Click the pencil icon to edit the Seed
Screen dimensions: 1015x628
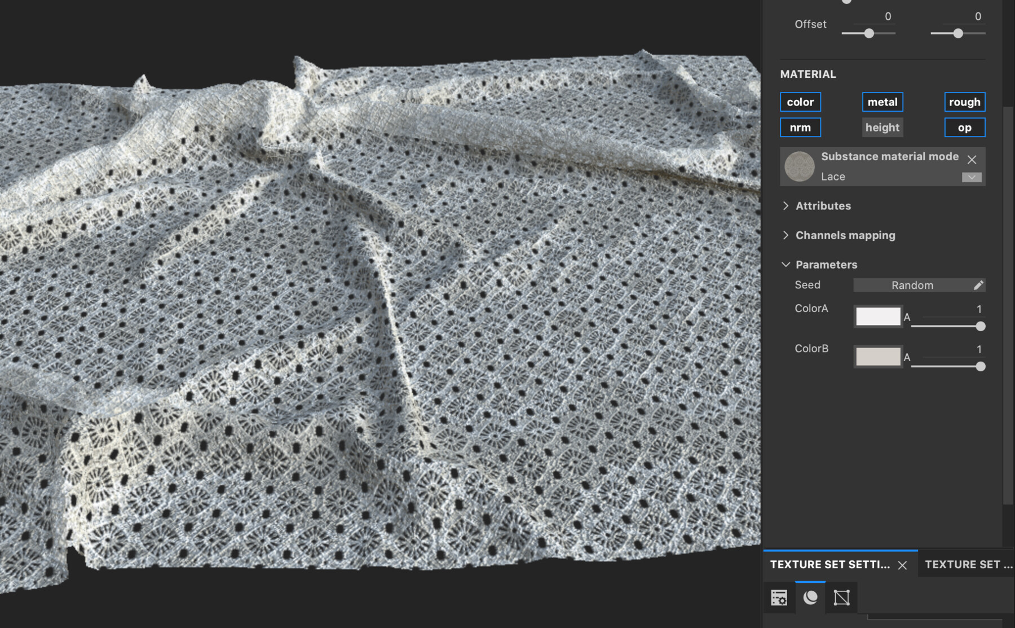(979, 286)
